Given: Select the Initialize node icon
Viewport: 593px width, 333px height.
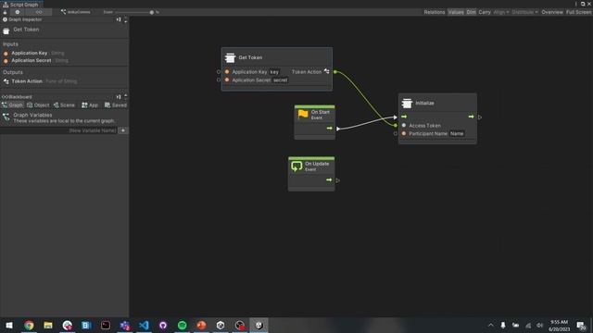Looking at the screenshot, I should [407, 103].
